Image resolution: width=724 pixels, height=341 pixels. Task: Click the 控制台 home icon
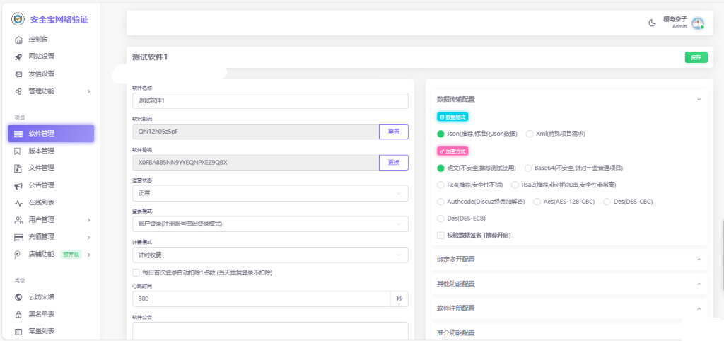[x=18, y=40]
